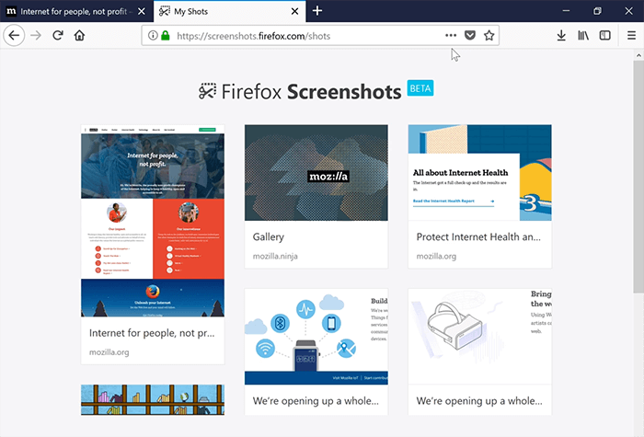644x437 pixels.
Task: Go to the Home page
Action: point(80,36)
